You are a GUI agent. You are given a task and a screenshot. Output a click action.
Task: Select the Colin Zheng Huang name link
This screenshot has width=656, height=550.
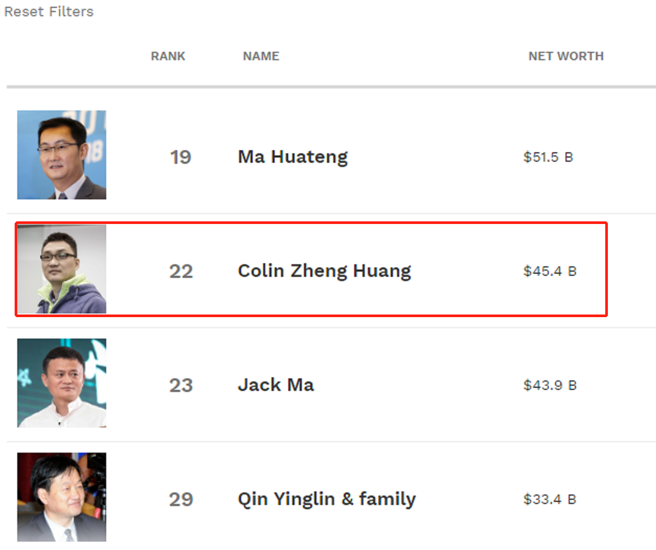click(324, 271)
